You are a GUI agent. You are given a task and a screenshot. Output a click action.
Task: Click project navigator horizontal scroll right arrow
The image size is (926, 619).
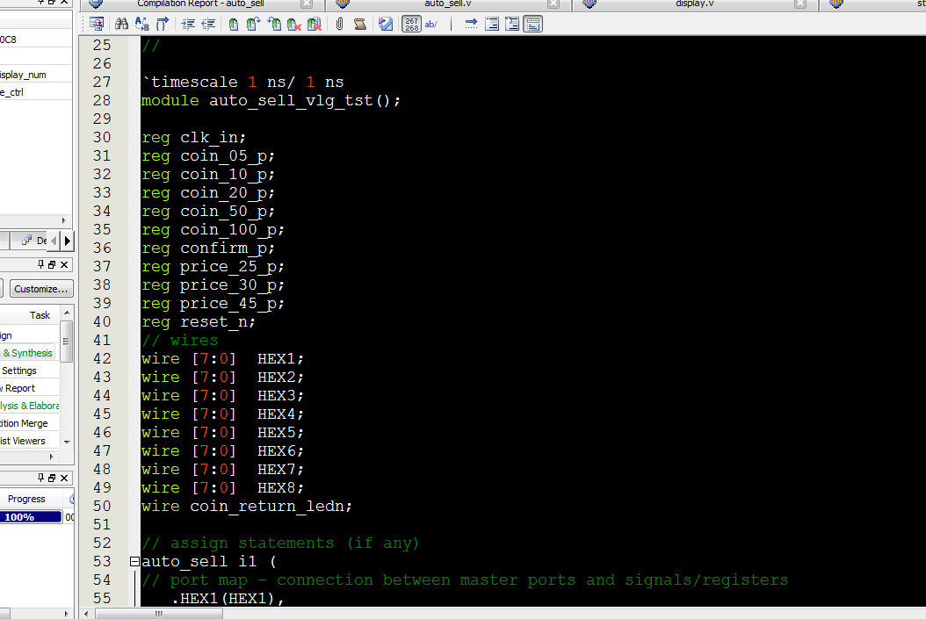click(x=64, y=220)
